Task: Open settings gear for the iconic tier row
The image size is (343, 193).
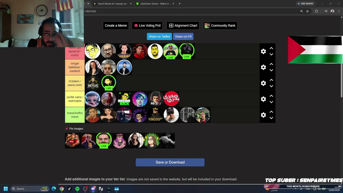Action: 263,51
